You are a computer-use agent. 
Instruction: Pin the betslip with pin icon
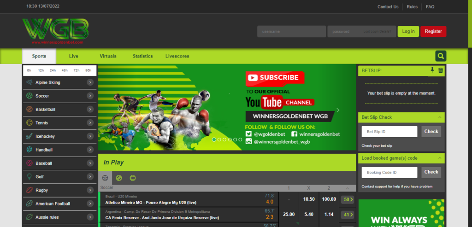click(x=432, y=70)
